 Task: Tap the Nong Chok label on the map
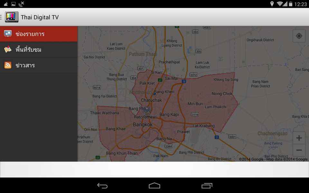tap(222, 94)
